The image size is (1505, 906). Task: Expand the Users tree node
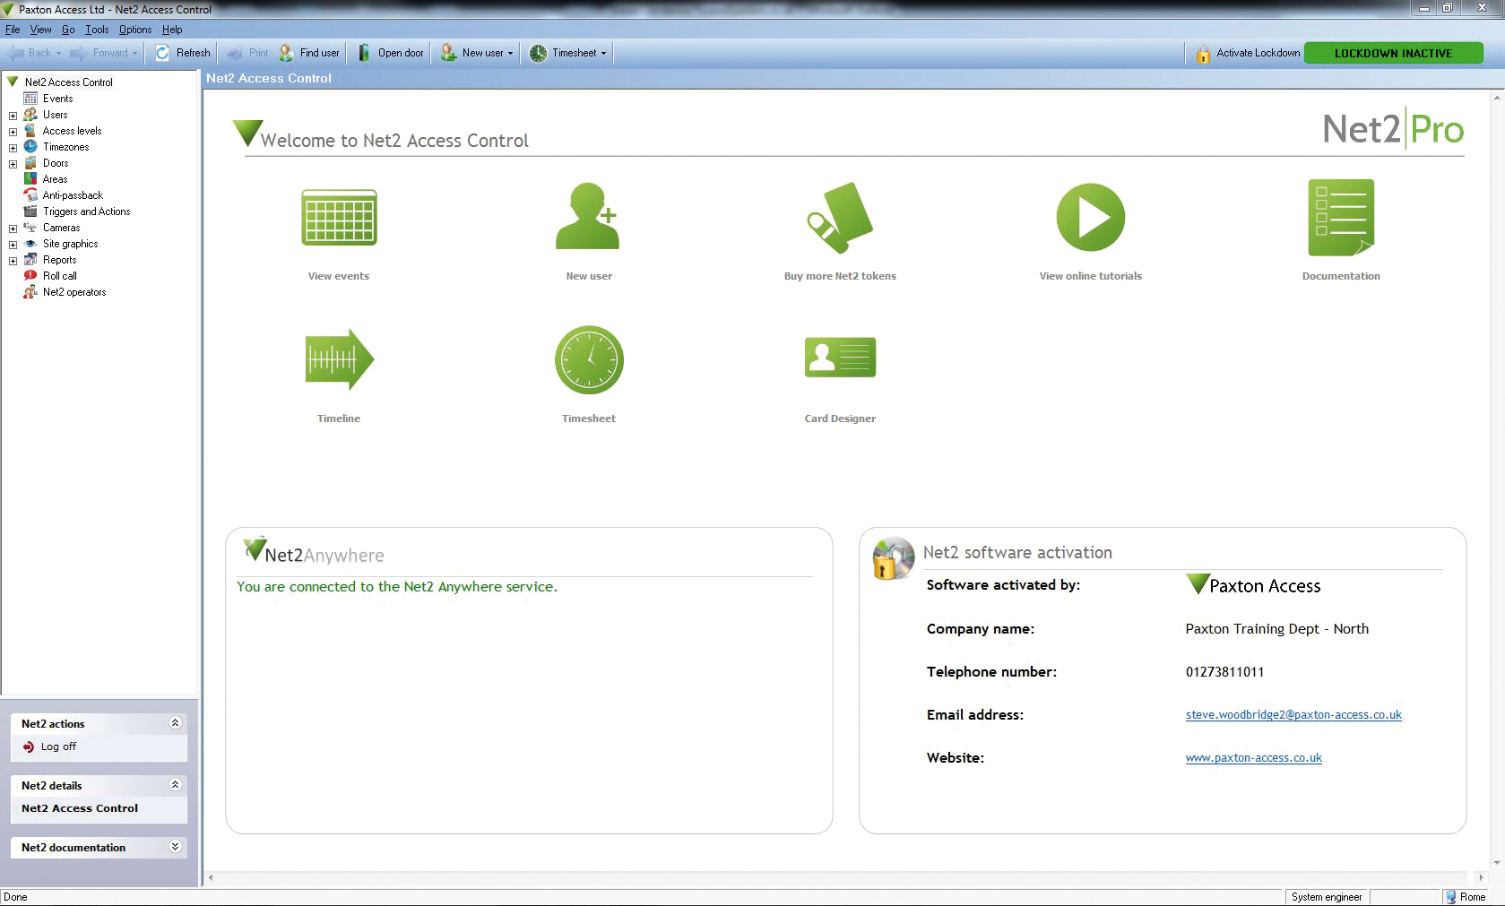click(x=13, y=116)
